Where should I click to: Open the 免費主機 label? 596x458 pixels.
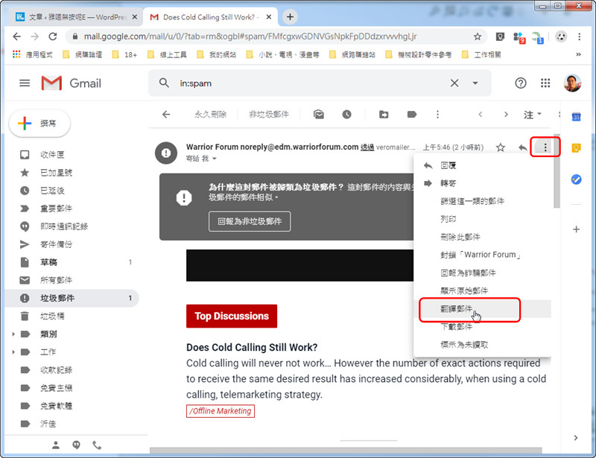pos(72,388)
